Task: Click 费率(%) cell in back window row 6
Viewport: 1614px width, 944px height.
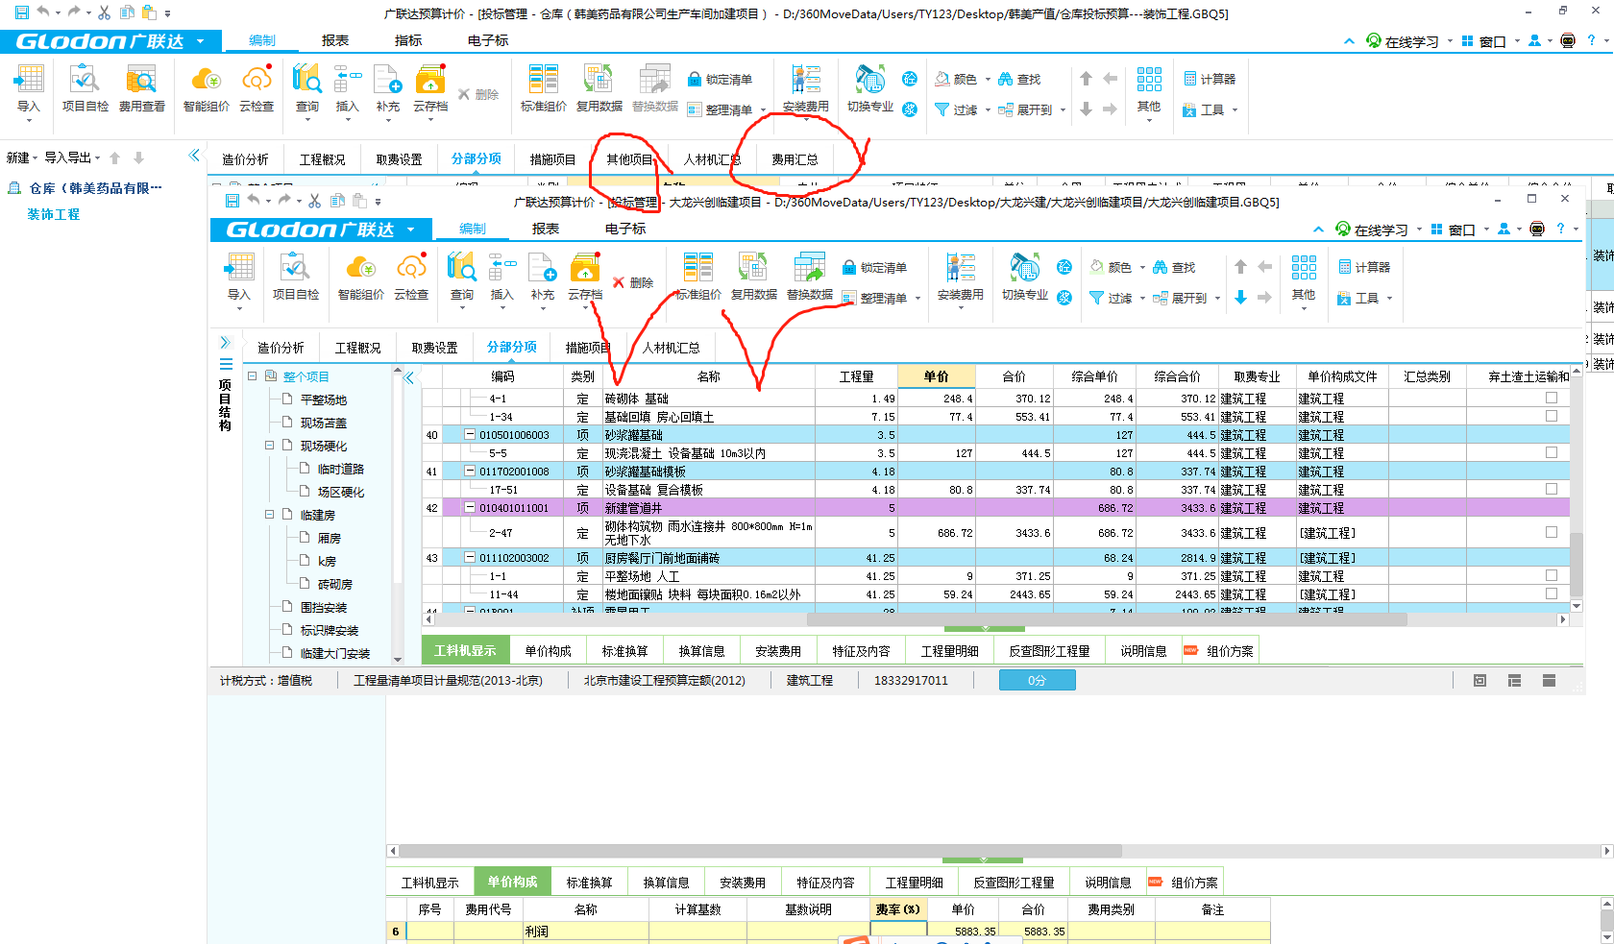Action: point(898,931)
